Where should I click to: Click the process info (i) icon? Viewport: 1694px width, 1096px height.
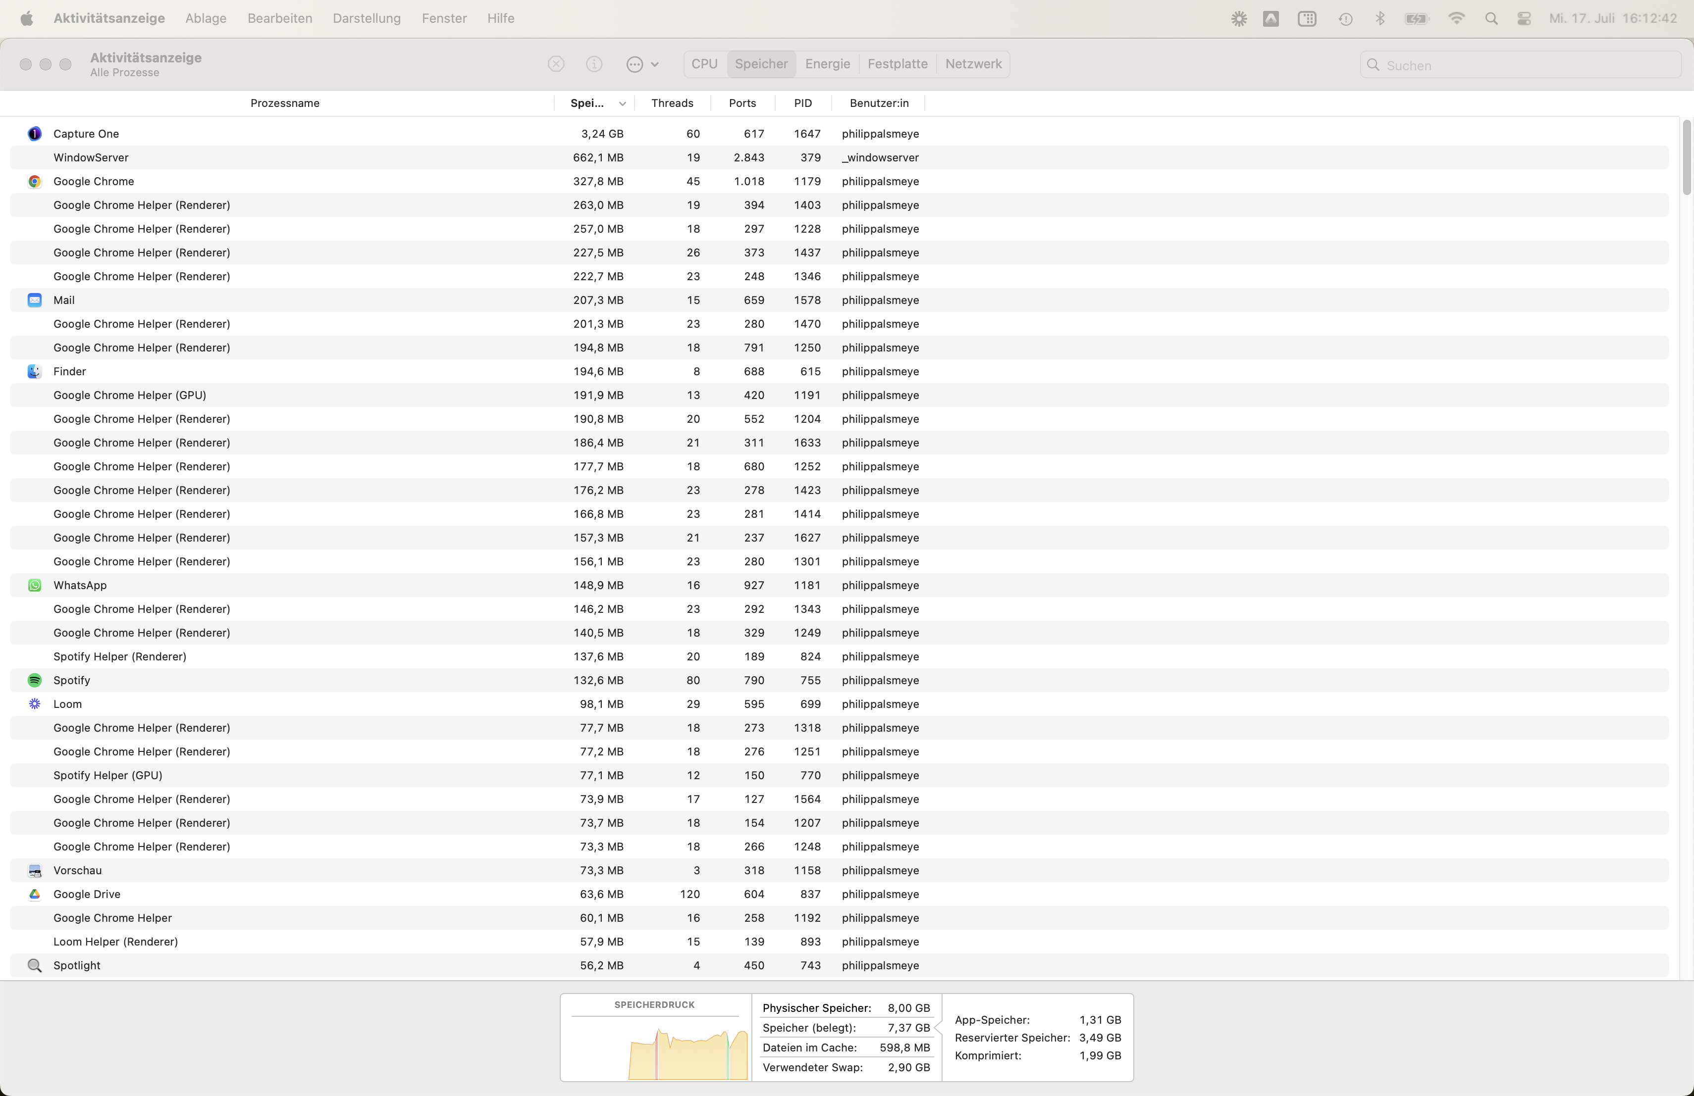pyautogui.click(x=593, y=64)
